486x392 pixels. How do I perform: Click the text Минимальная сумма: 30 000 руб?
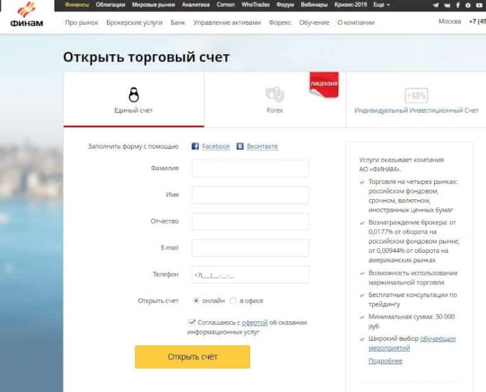click(x=411, y=321)
